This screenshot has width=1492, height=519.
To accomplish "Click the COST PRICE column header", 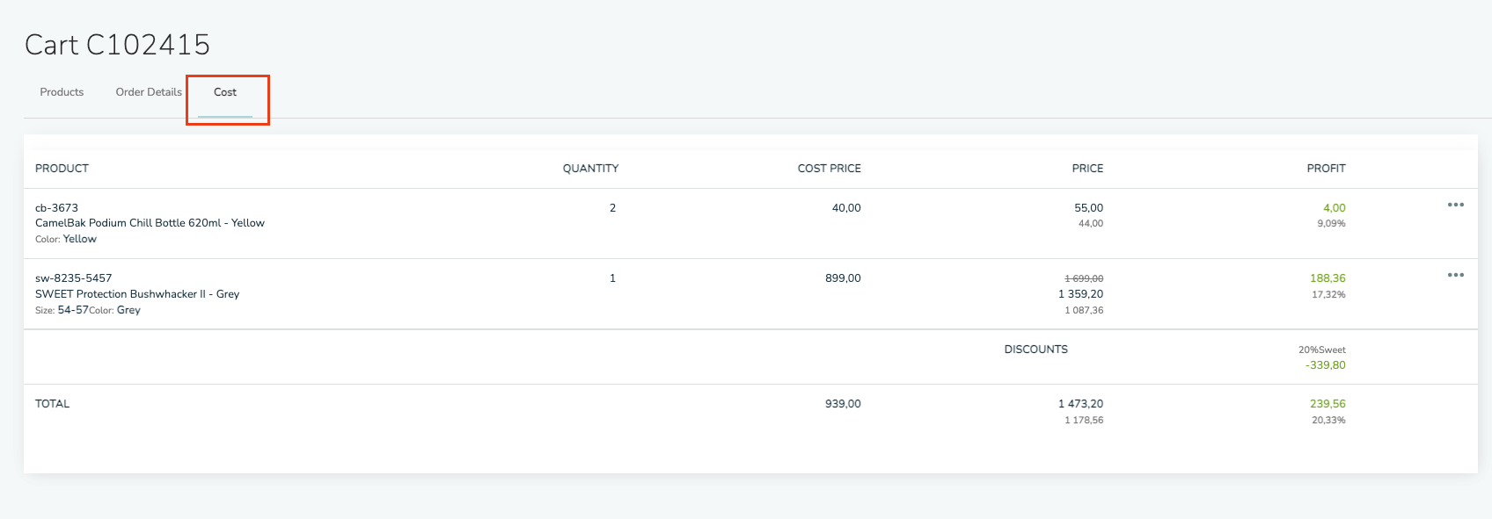I will click(x=829, y=169).
